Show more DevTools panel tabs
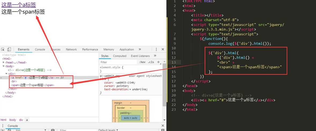The height and width of the screenshot is (131, 316). click(x=140, y=49)
